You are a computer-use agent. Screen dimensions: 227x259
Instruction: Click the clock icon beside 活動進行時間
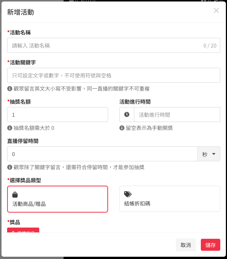click(x=127, y=115)
